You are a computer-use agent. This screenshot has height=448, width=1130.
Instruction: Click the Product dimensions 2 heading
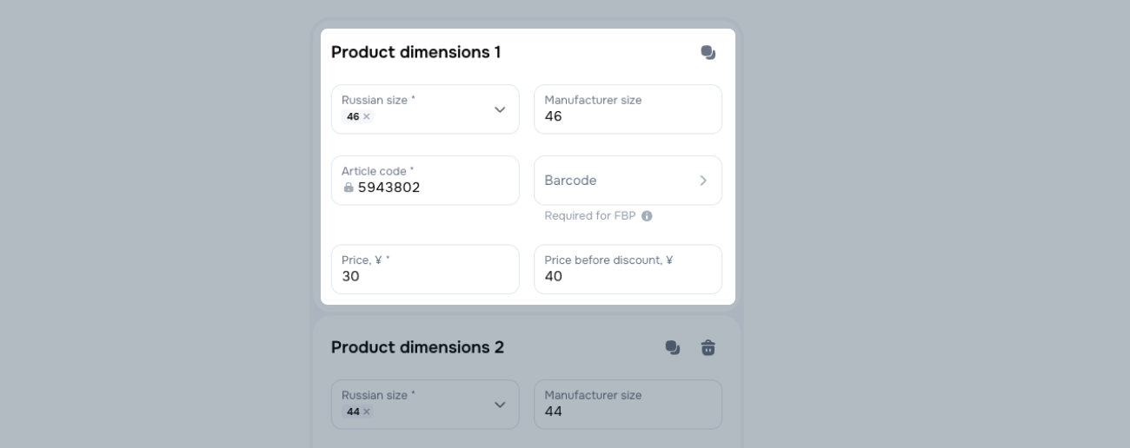click(x=417, y=347)
